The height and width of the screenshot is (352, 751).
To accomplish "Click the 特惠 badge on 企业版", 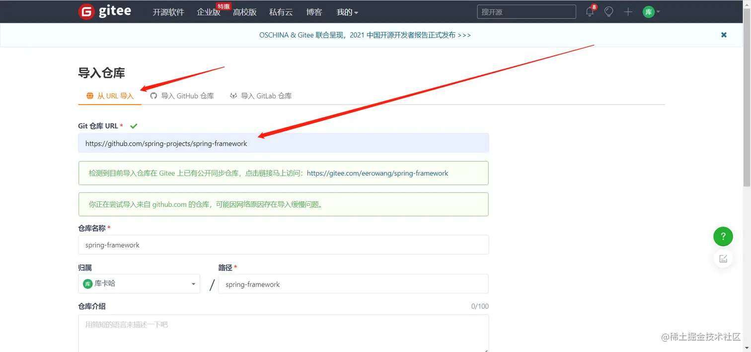I will click(x=224, y=6).
